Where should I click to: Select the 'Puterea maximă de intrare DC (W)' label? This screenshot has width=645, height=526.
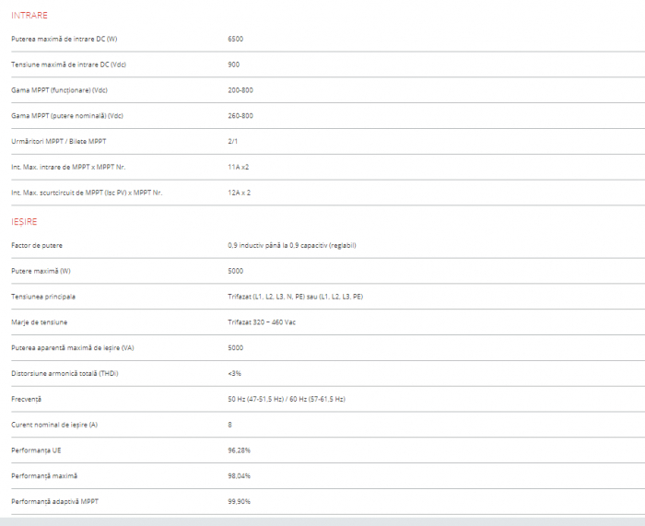pyautogui.click(x=64, y=39)
